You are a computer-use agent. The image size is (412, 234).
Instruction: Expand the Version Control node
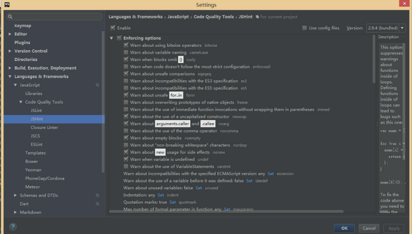(x=10, y=51)
